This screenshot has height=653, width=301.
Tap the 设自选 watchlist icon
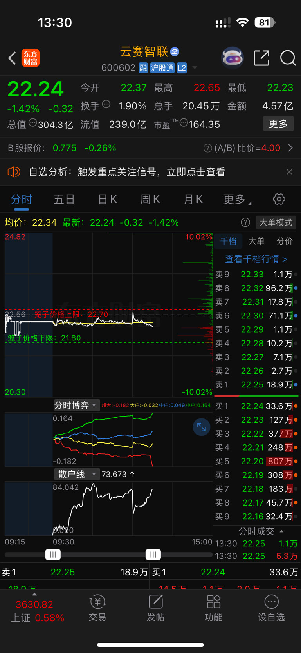271,608
